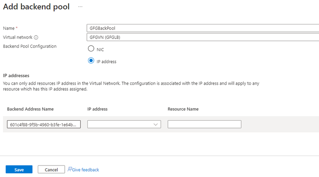Click the feedback person icon
Screen dimensions: 319x177
[70, 170]
